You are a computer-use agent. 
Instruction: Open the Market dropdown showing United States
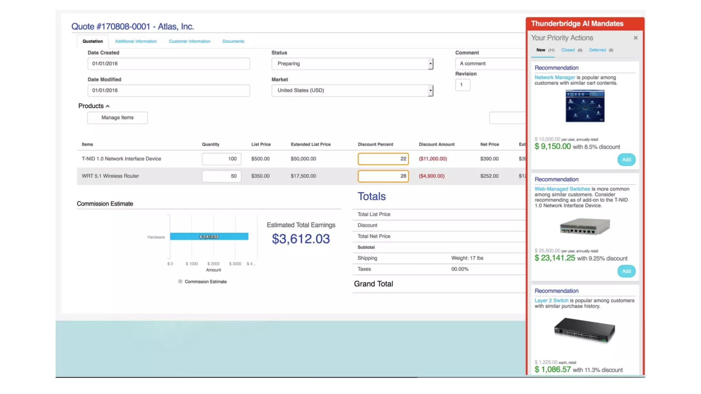352,91
